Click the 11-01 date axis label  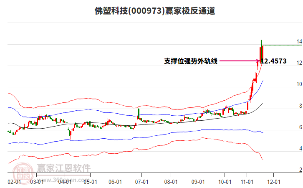click(x=247, y=182)
